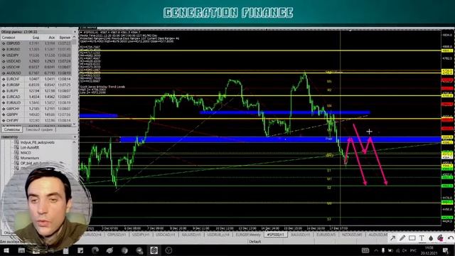Open the EURUSD,H4 chart tab
455x256 pixels.
(x=93, y=235)
